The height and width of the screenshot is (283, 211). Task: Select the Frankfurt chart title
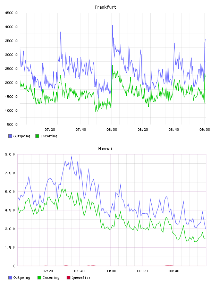pos(105,7)
